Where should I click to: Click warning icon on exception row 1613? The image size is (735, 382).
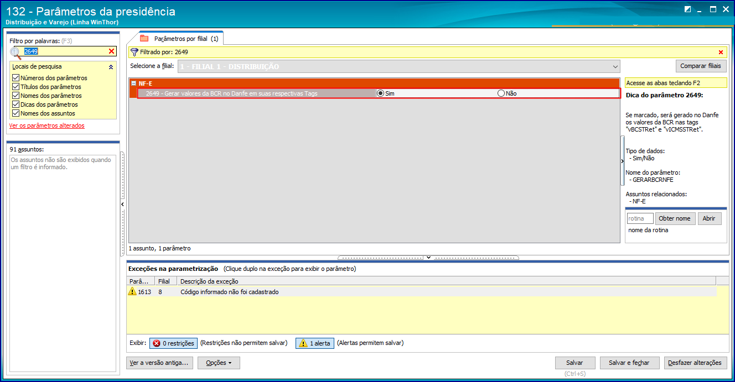click(x=132, y=291)
